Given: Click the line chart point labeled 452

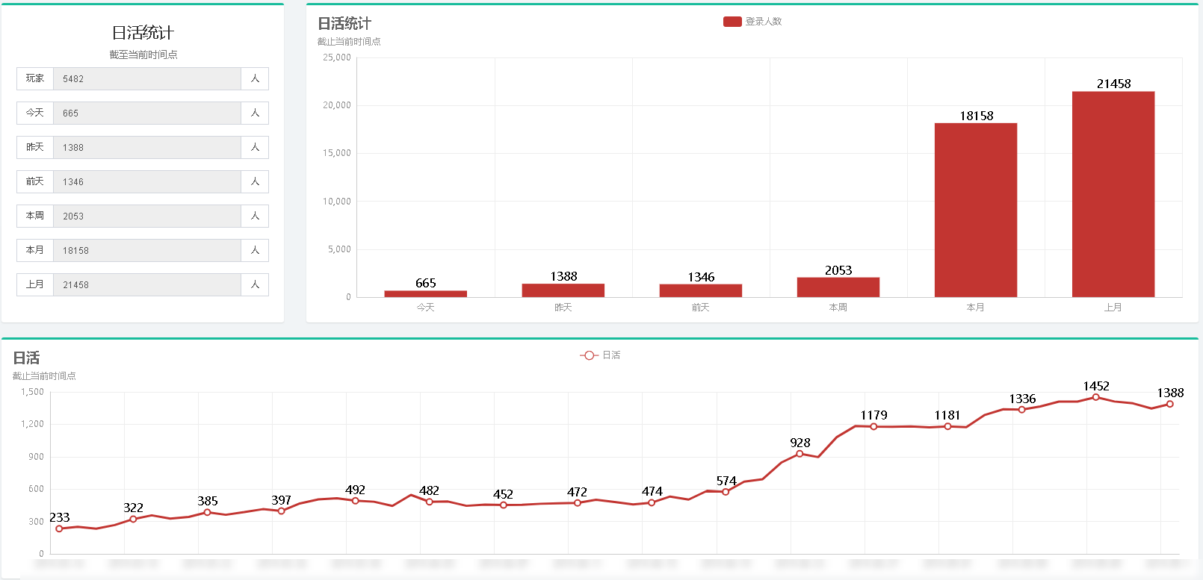Looking at the screenshot, I should [503, 505].
